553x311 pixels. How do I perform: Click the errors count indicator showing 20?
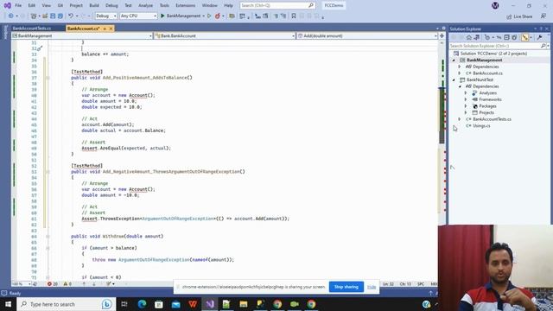[53, 284]
